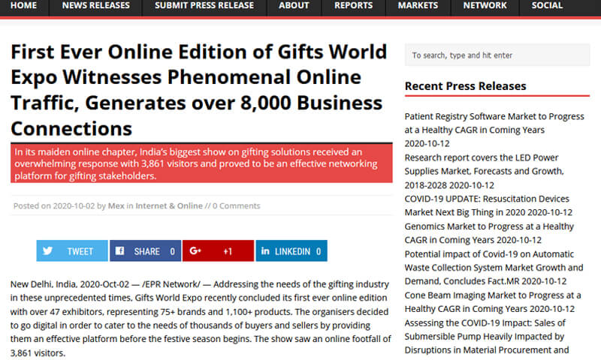Image resolution: width=601 pixels, height=360 pixels.
Task: Open Genomics Market press release link
Action: coord(489,233)
